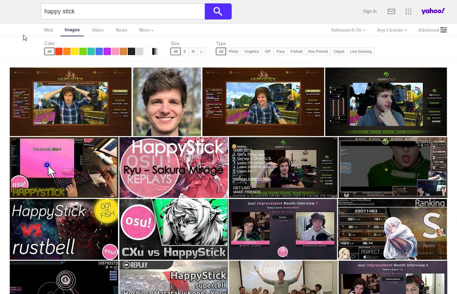Filter by green color swatch
The image size is (457, 294).
coord(83,51)
